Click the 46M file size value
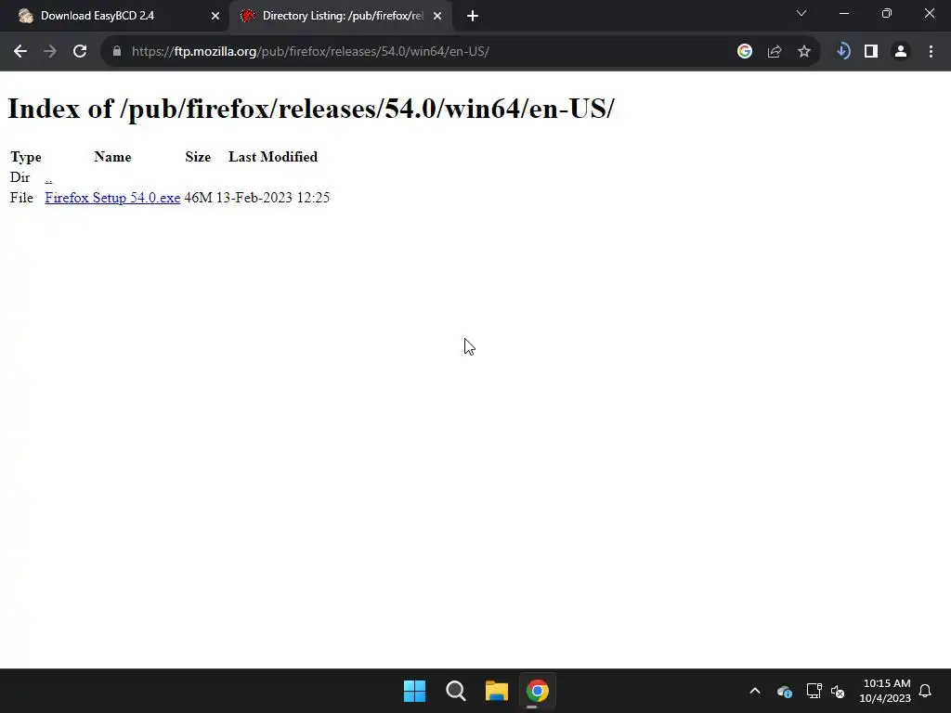Viewport: 951px width, 713px height. point(199,198)
